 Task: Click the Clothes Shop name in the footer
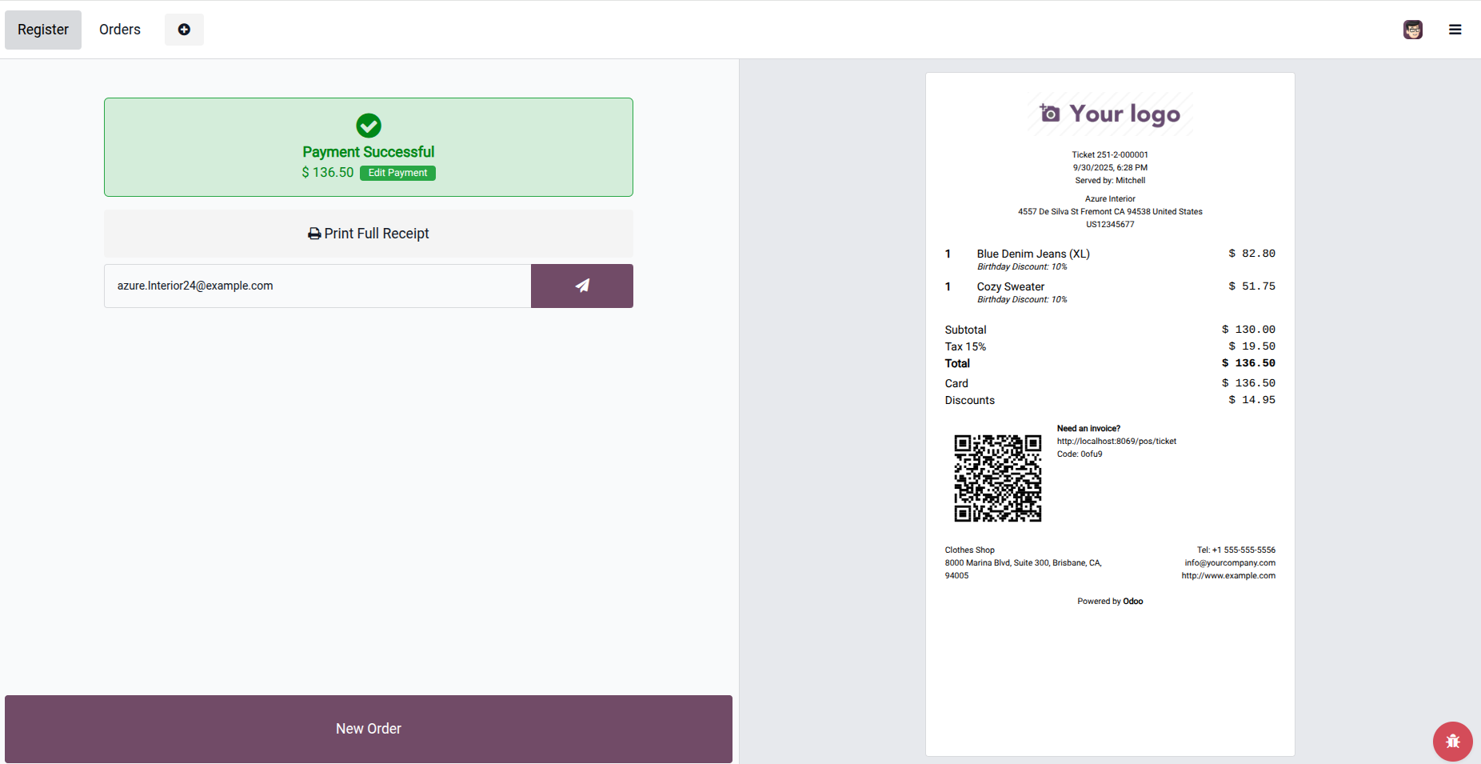coord(969,550)
